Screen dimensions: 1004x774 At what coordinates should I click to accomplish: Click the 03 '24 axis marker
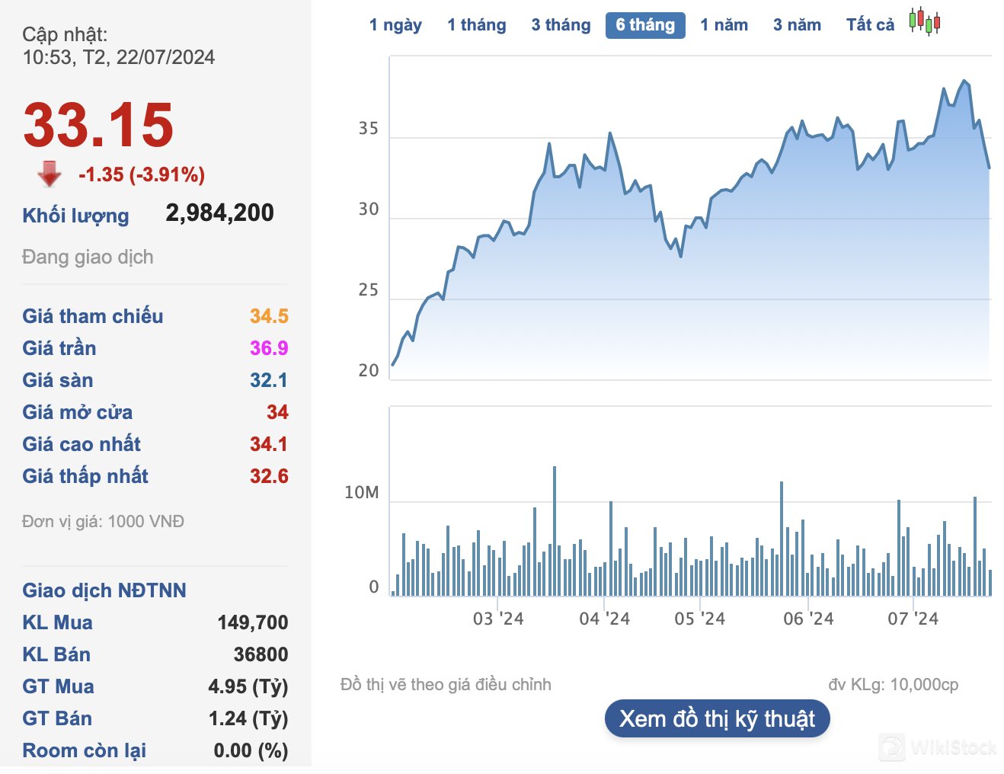498,619
